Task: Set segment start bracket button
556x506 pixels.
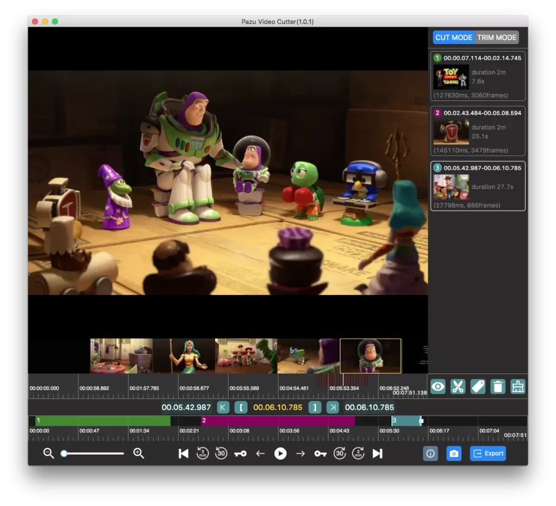Action: (241, 407)
